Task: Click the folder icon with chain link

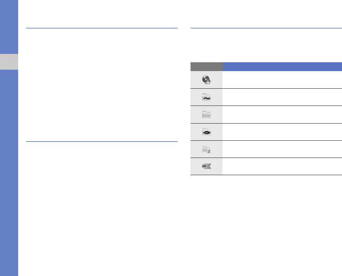Action: 206,132
